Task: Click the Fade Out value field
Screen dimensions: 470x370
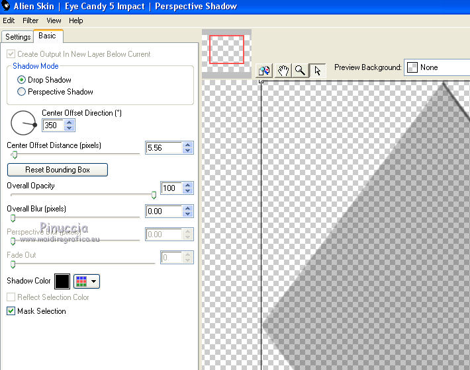Action: coord(171,257)
